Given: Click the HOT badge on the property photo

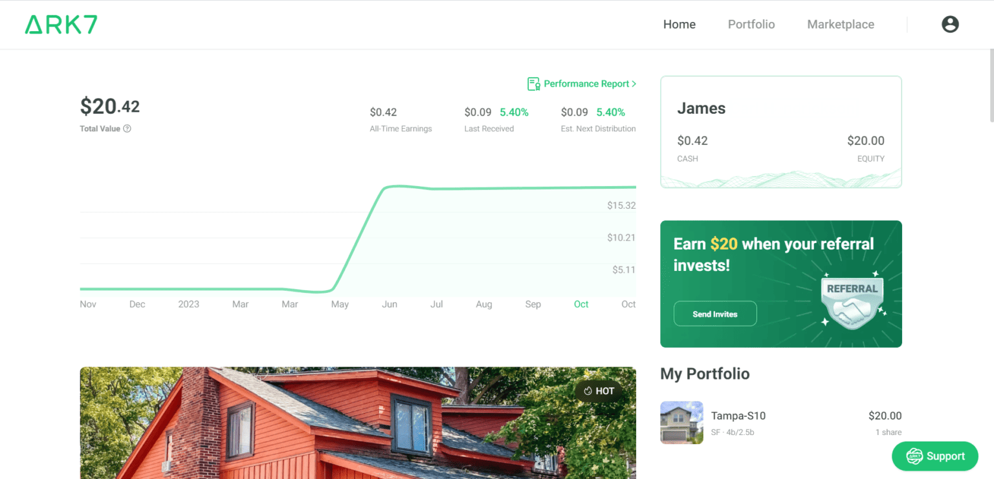Looking at the screenshot, I should tap(599, 390).
